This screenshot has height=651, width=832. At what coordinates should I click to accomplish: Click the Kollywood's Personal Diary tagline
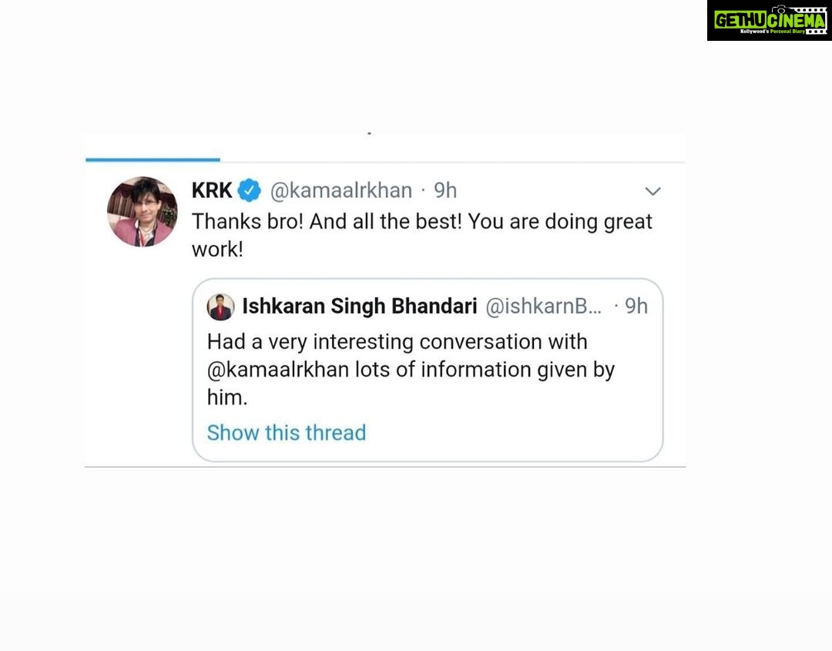[x=773, y=32]
